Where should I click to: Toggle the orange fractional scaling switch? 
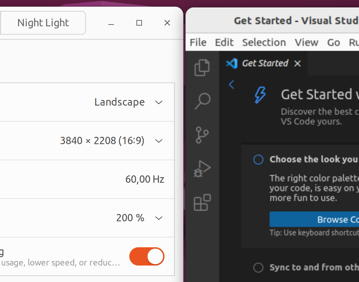[x=147, y=256]
